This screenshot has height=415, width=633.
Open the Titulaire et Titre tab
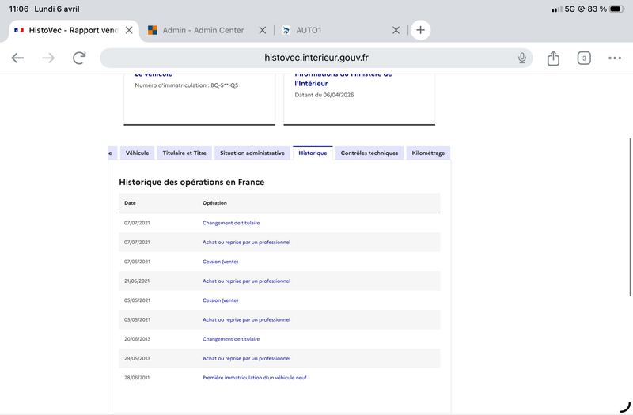pos(184,153)
